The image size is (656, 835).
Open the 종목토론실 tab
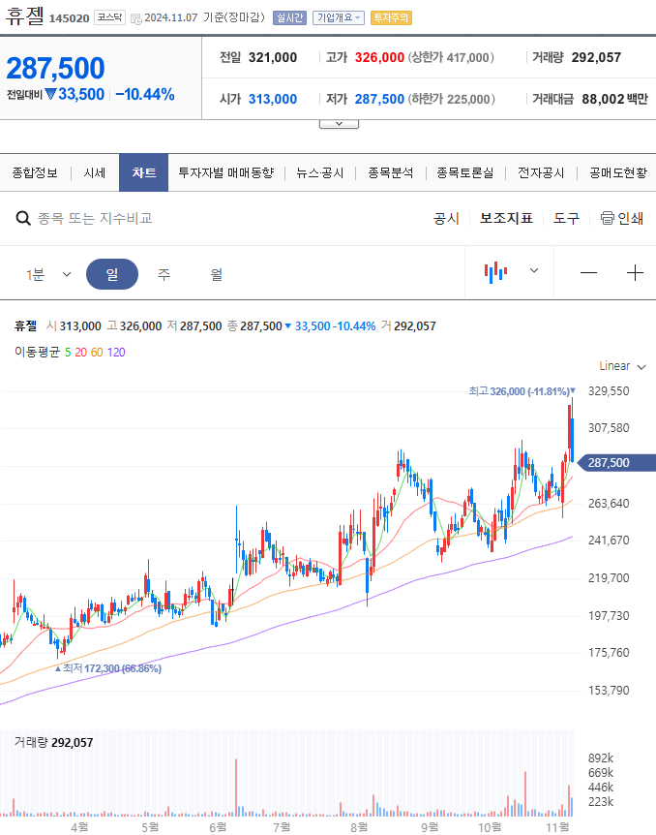[x=465, y=172]
